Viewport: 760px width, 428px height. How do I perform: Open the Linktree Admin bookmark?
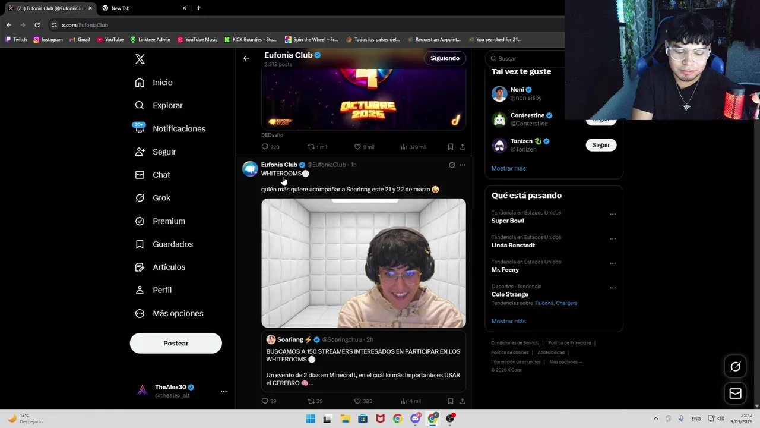150,39
